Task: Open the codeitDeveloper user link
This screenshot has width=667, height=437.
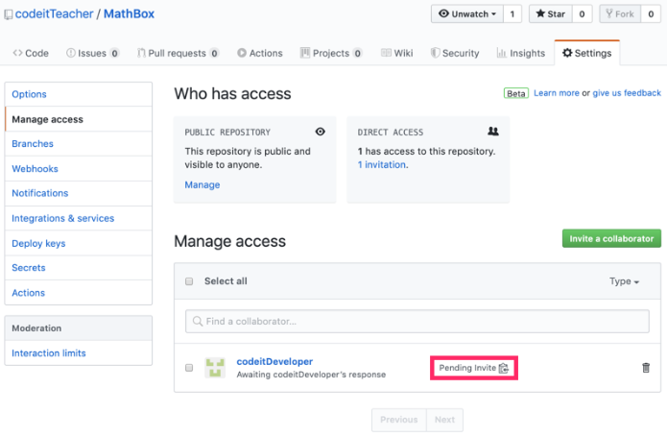Action: [274, 362]
